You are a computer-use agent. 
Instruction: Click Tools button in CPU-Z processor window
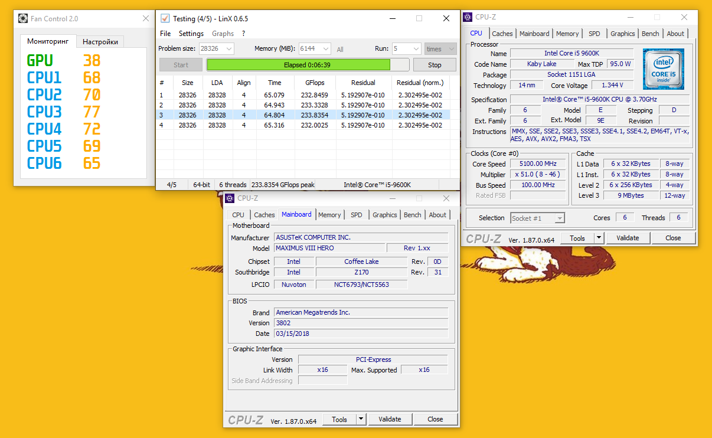click(x=577, y=238)
